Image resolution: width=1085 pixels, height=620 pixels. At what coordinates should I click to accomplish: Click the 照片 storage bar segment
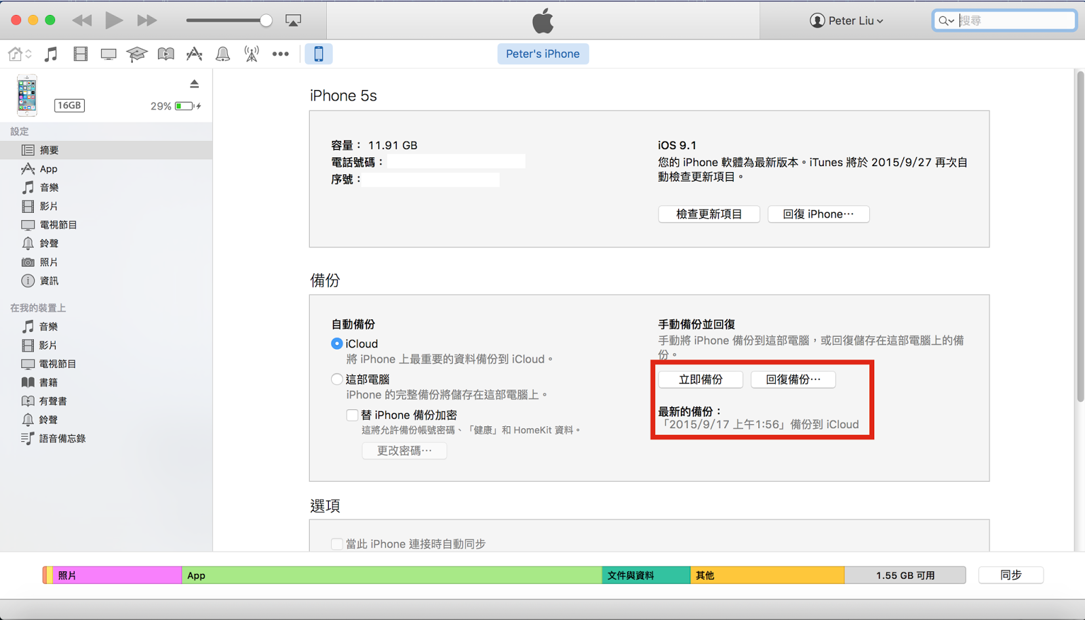(x=117, y=575)
